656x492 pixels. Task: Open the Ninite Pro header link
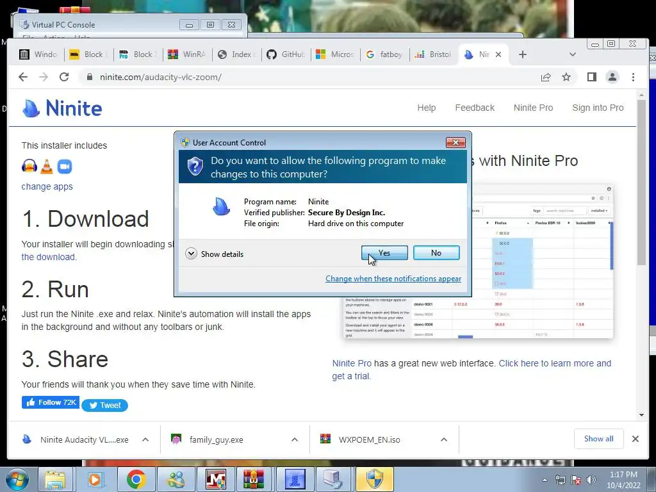coord(534,108)
